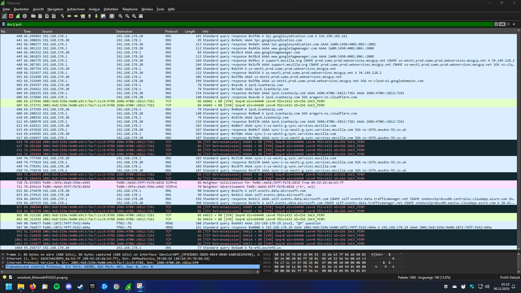The image size is (521, 293).
Task: Zoom in packet list text
Action: 120,16
